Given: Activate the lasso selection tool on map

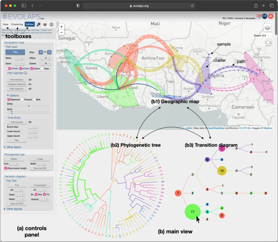Looking at the screenshot, I should pyautogui.click(x=269, y=43).
